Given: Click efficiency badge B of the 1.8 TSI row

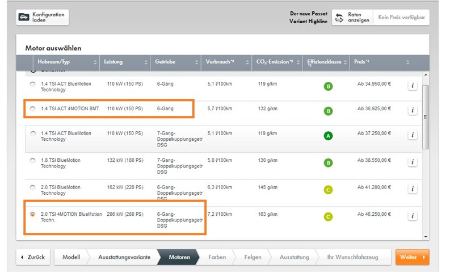Looking at the screenshot, I should click(x=328, y=162).
